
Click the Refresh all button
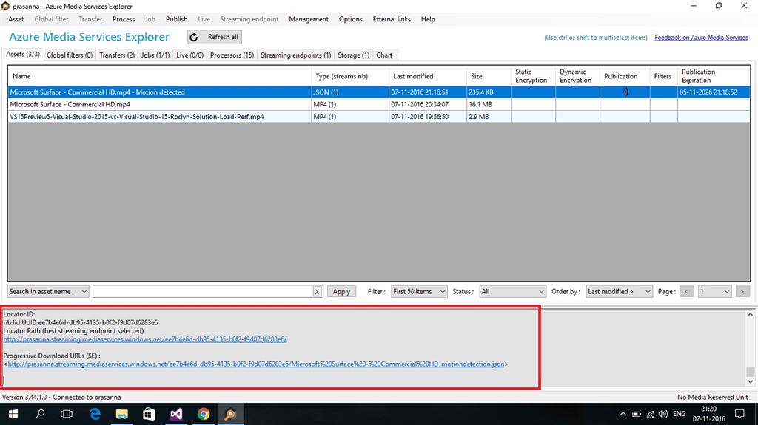click(215, 37)
